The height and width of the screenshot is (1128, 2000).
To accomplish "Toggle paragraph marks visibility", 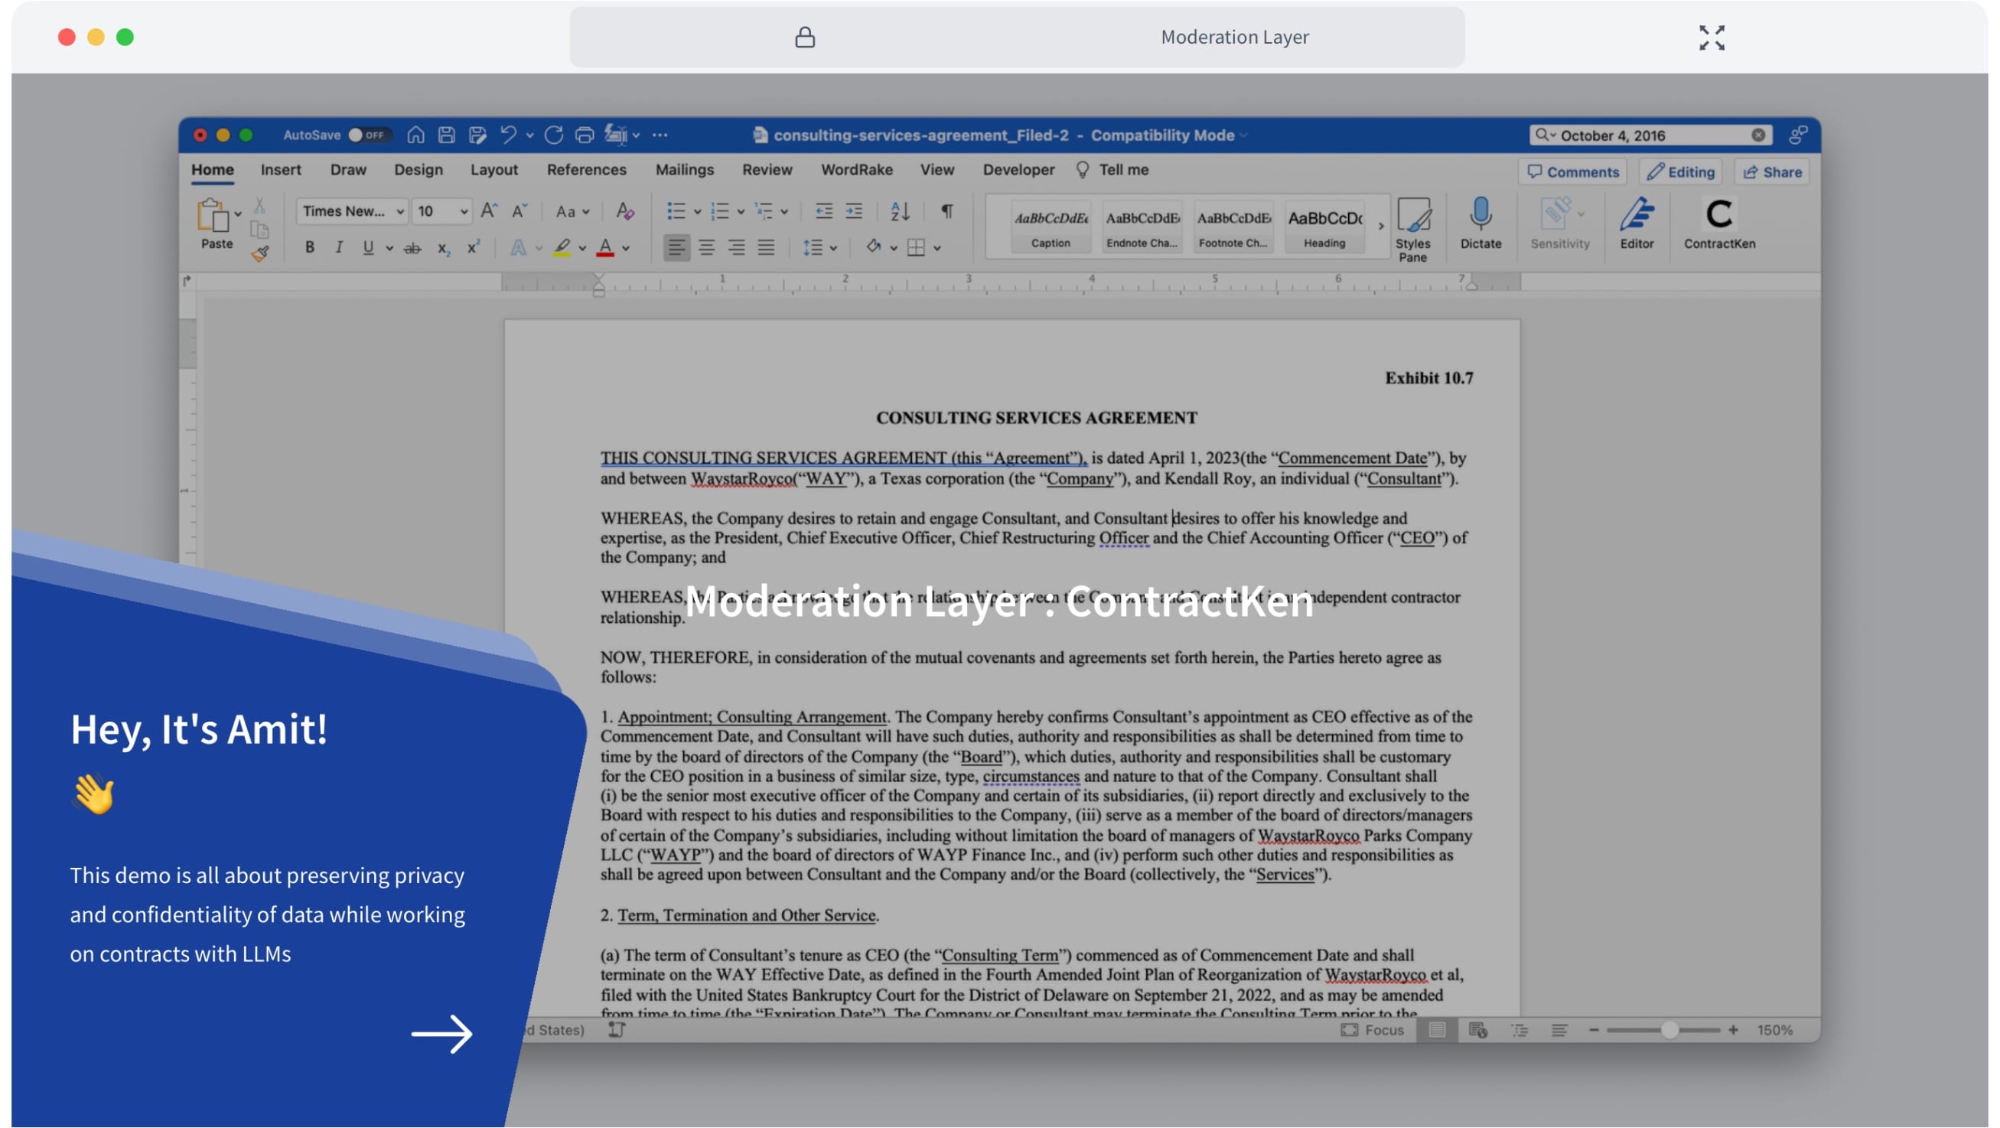I will point(946,210).
